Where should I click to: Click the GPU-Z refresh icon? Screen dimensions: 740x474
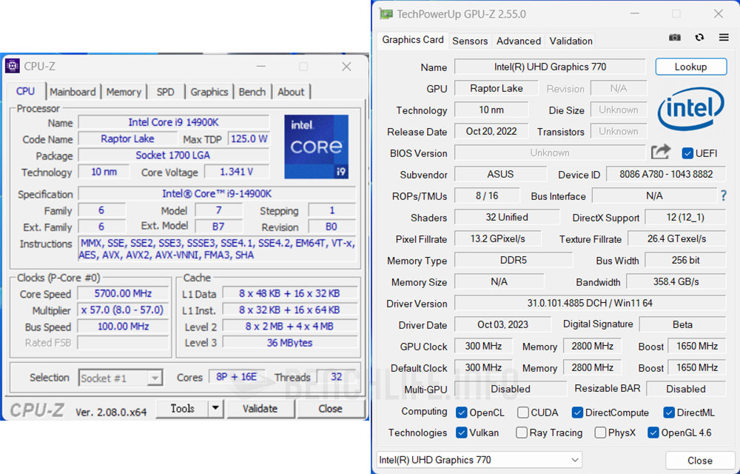point(699,37)
